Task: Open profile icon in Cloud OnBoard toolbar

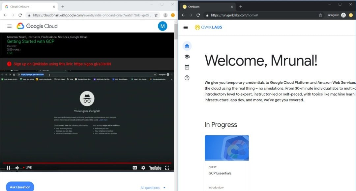Action: 165,15
